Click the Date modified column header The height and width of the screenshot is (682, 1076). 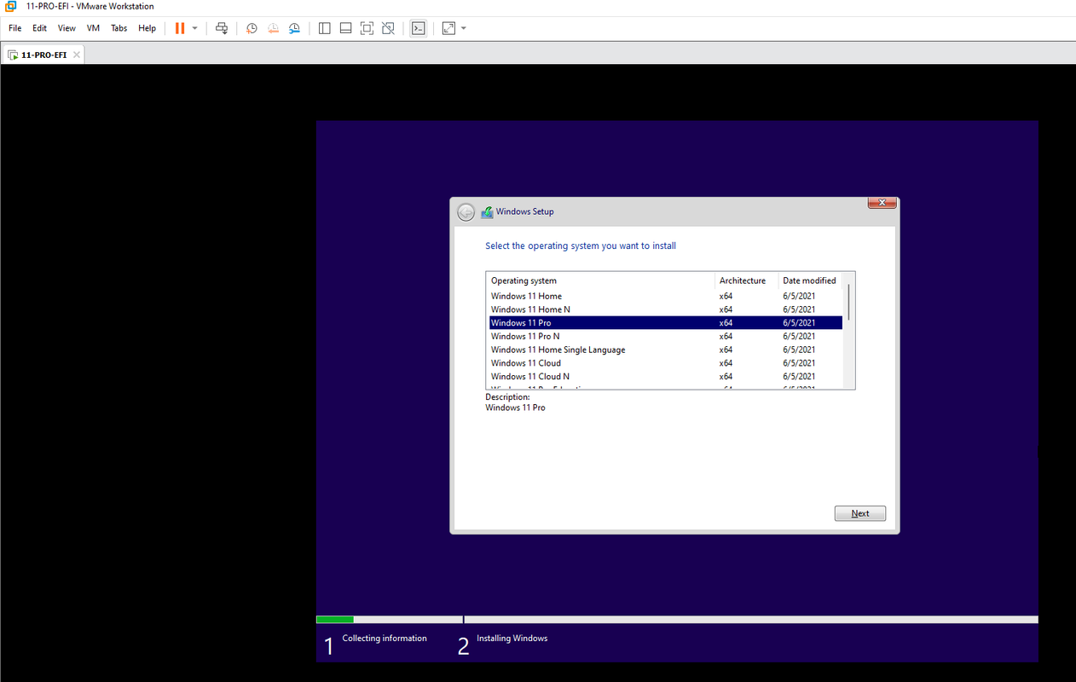(x=811, y=280)
